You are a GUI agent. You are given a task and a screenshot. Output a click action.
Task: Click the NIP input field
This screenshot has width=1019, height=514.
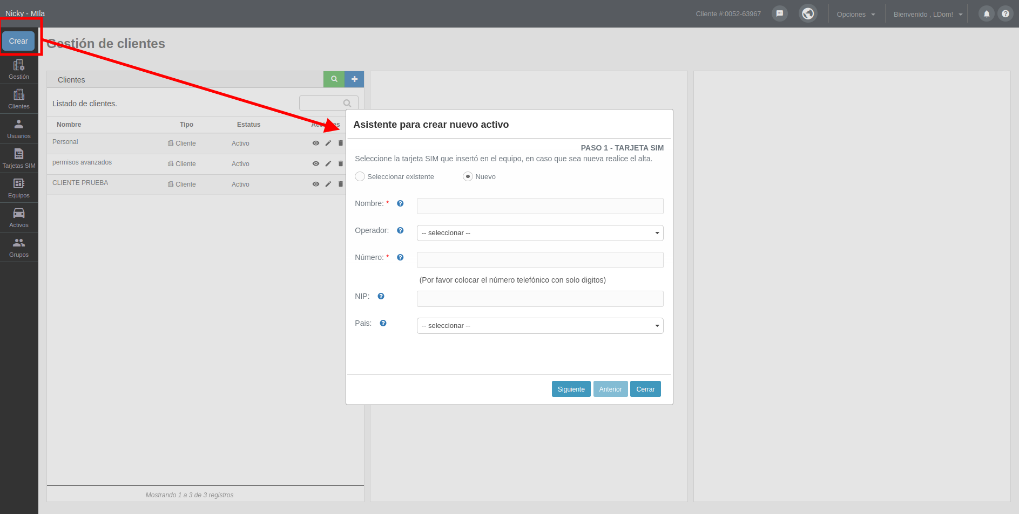[540, 299]
